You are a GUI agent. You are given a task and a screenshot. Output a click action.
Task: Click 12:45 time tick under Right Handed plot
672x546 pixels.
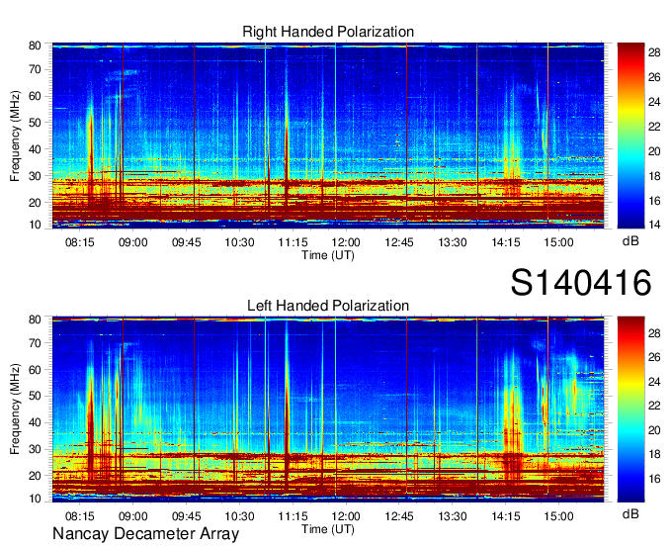[x=399, y=242]
